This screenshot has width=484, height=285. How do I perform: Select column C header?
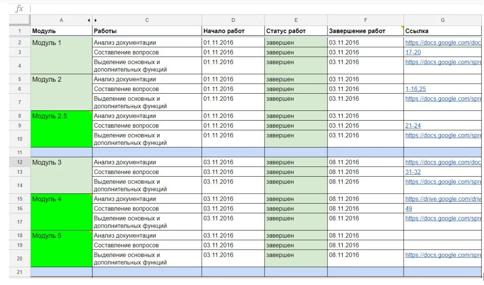(147, 20)
